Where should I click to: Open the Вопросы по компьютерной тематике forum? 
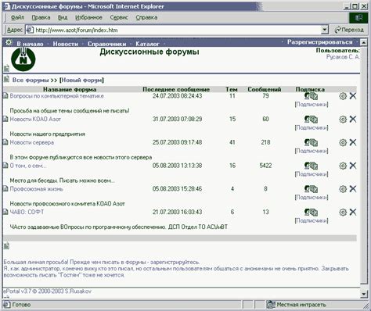pos(57,96)
